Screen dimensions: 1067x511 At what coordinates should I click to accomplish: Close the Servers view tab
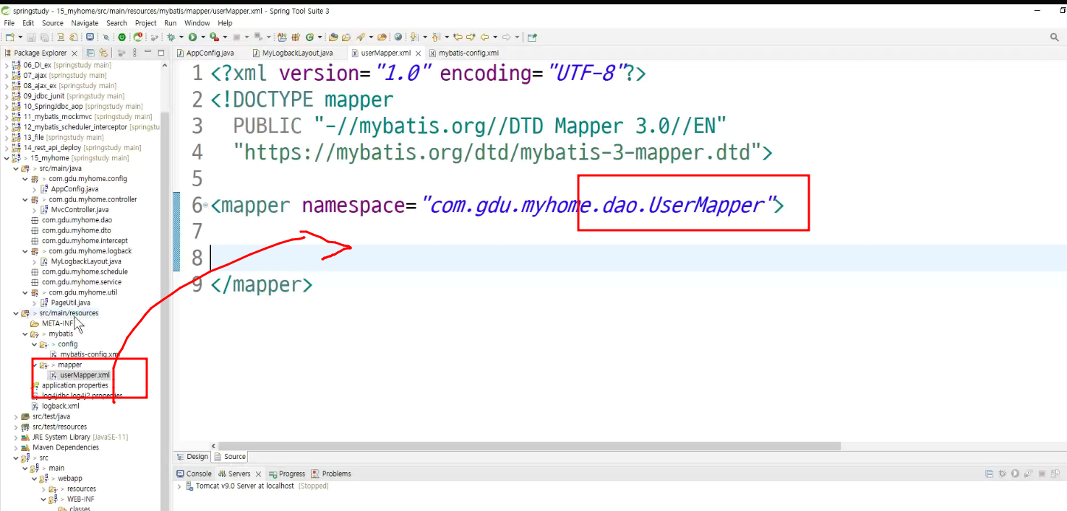tap(258, 474)
